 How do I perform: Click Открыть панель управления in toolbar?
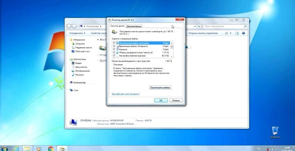coord(203,33)
